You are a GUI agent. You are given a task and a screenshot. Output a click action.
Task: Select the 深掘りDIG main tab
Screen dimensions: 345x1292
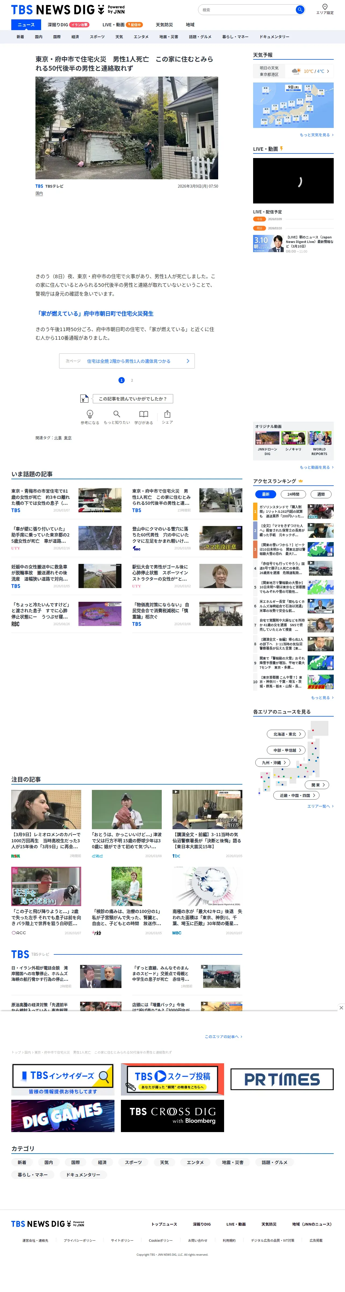[68, 24]
